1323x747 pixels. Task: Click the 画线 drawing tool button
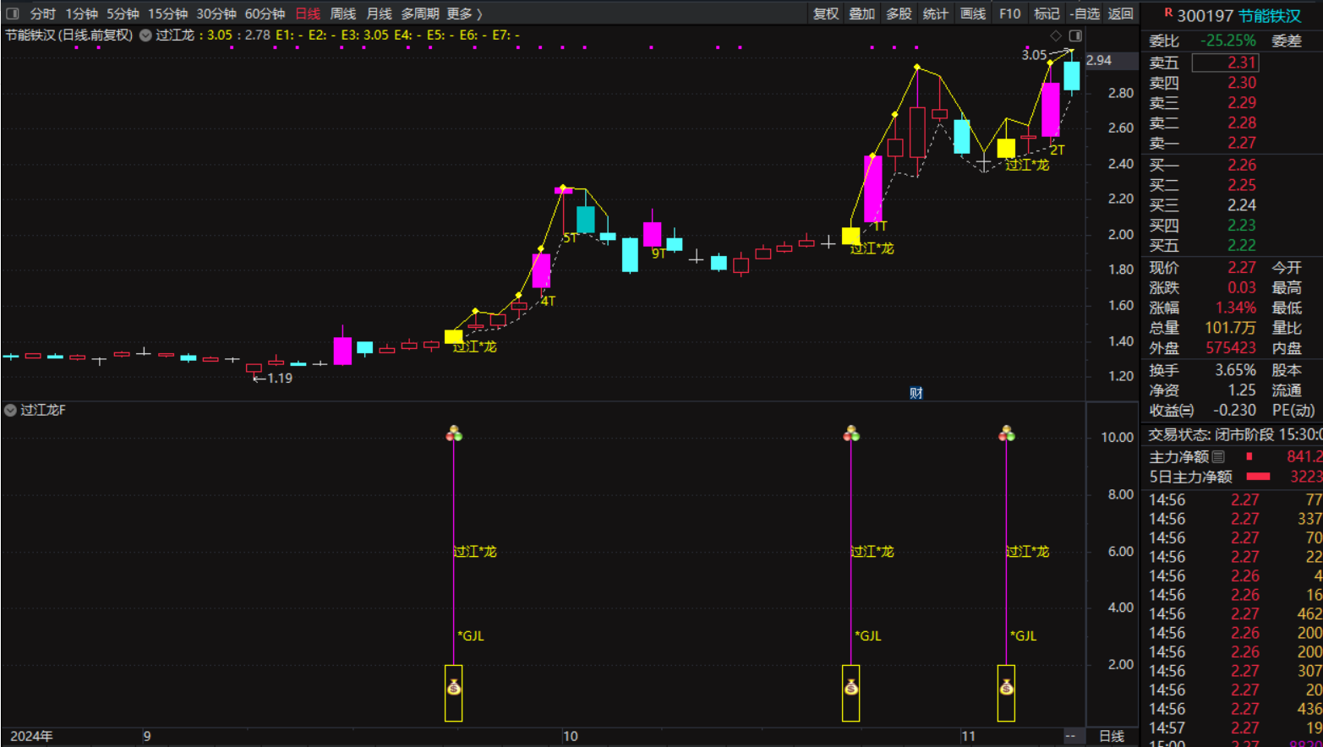click(x=972, y=14)
